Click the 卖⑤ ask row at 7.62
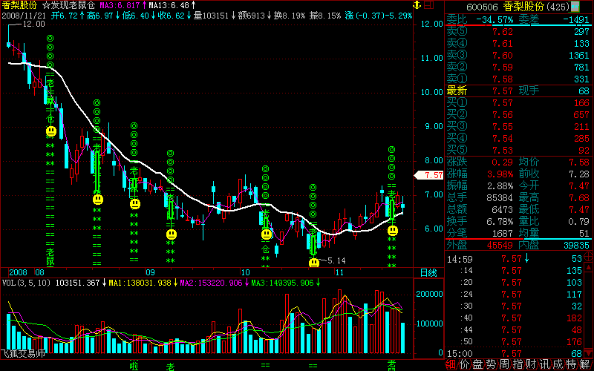The image size is (594, 371). point(518,32)
